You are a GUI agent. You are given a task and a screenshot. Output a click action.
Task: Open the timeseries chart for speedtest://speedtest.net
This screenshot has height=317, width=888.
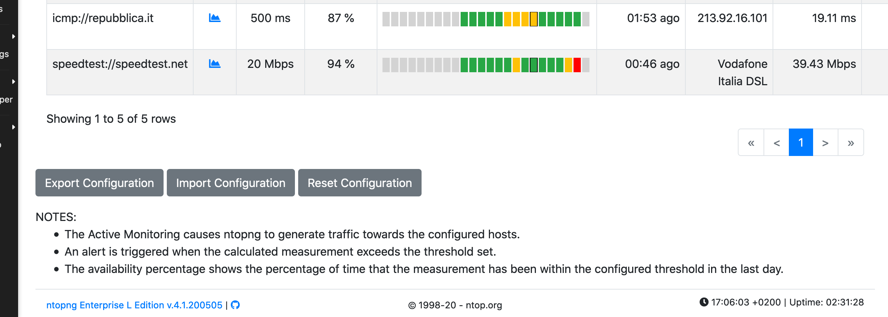click(214, 64)
